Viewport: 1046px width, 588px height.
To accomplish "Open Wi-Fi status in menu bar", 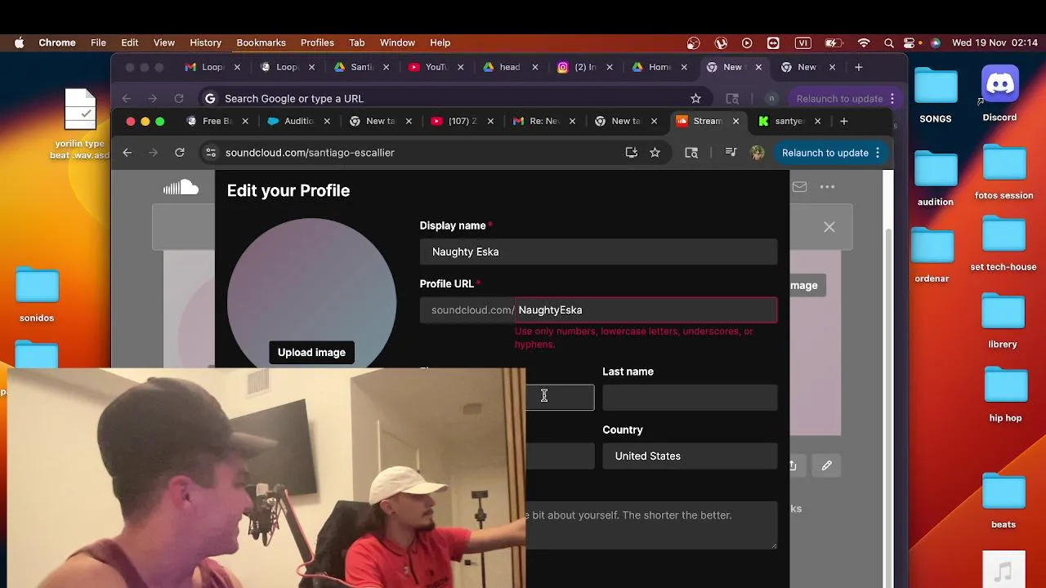I will pos(863,42).
